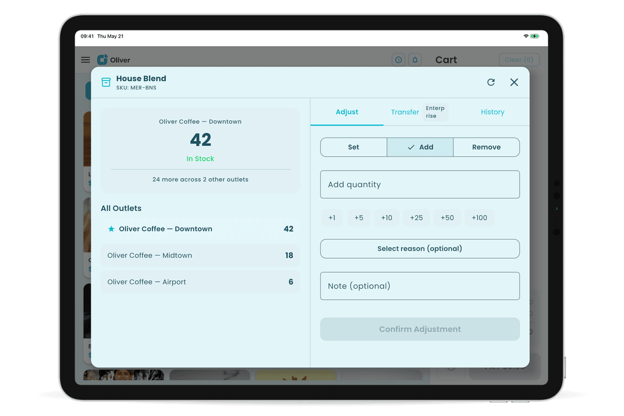Open the Select reason (optional) dropdown
The width and height of the screenshot is (624, 416).
(420, 249)
